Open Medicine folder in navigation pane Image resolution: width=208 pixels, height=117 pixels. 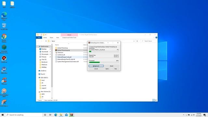pyautogui.click(x=44, y=65)
